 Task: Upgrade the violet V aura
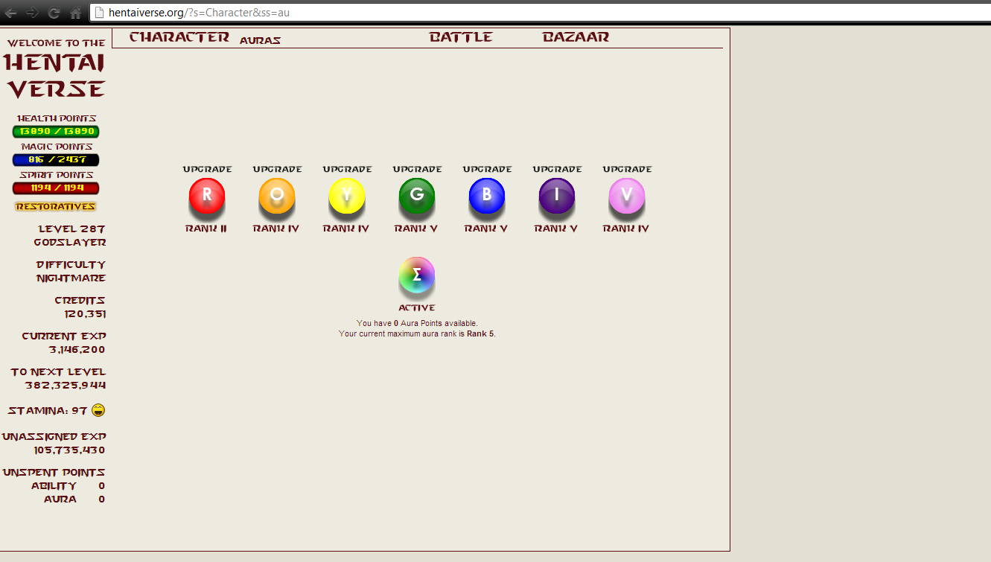[628, 169]
